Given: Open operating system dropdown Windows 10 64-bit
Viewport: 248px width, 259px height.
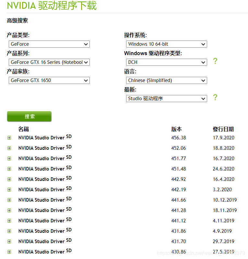Looking at the screenshot, I should tap(167, 44).
